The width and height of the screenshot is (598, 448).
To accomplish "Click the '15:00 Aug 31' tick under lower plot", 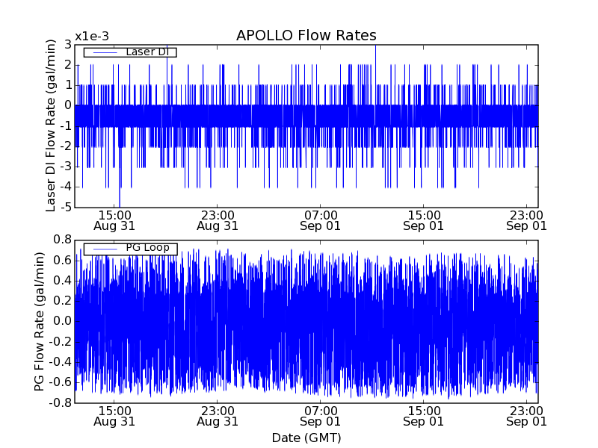I will pos(115,415).
